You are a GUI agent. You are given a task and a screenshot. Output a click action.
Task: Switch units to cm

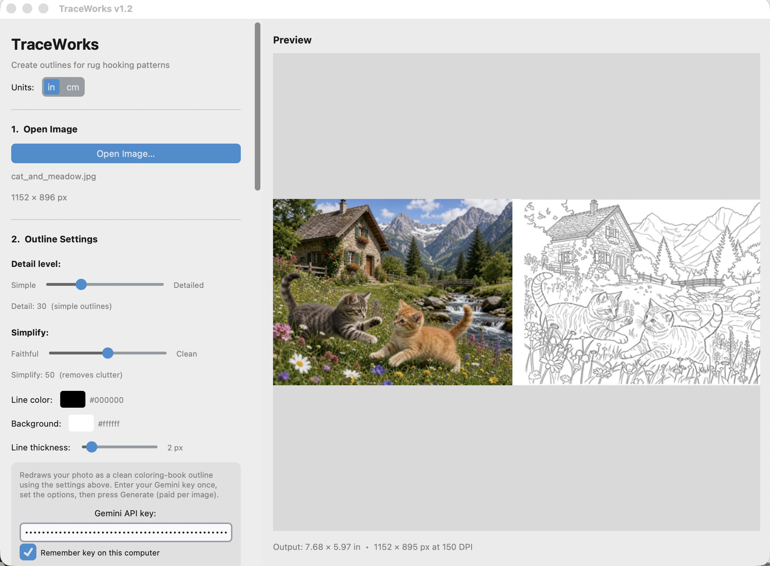click(73, 87)
